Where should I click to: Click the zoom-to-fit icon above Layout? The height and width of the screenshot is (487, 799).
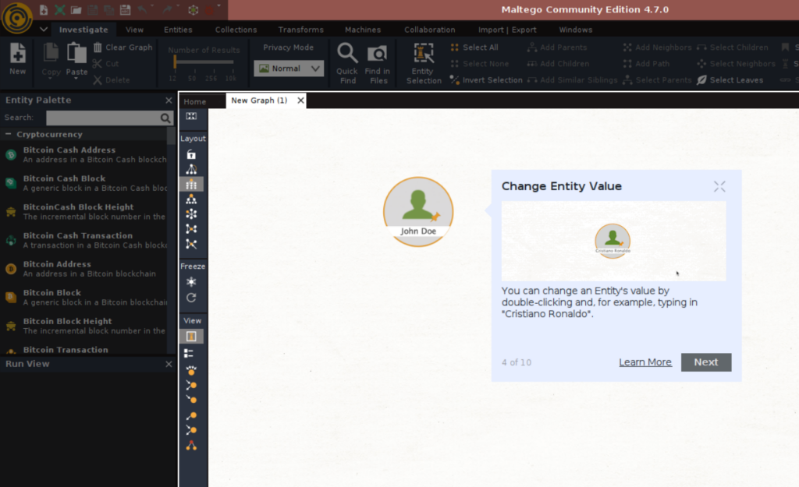(x=191, y=116)
